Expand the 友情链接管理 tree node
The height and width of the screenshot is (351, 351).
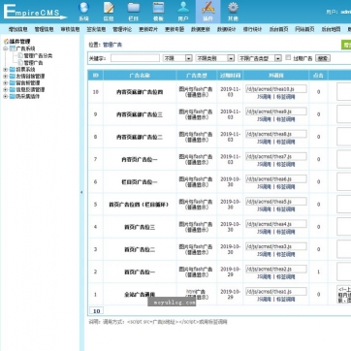tap(5, 77)
